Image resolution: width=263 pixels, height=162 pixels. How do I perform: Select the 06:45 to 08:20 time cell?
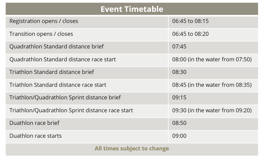click(190, 34)
